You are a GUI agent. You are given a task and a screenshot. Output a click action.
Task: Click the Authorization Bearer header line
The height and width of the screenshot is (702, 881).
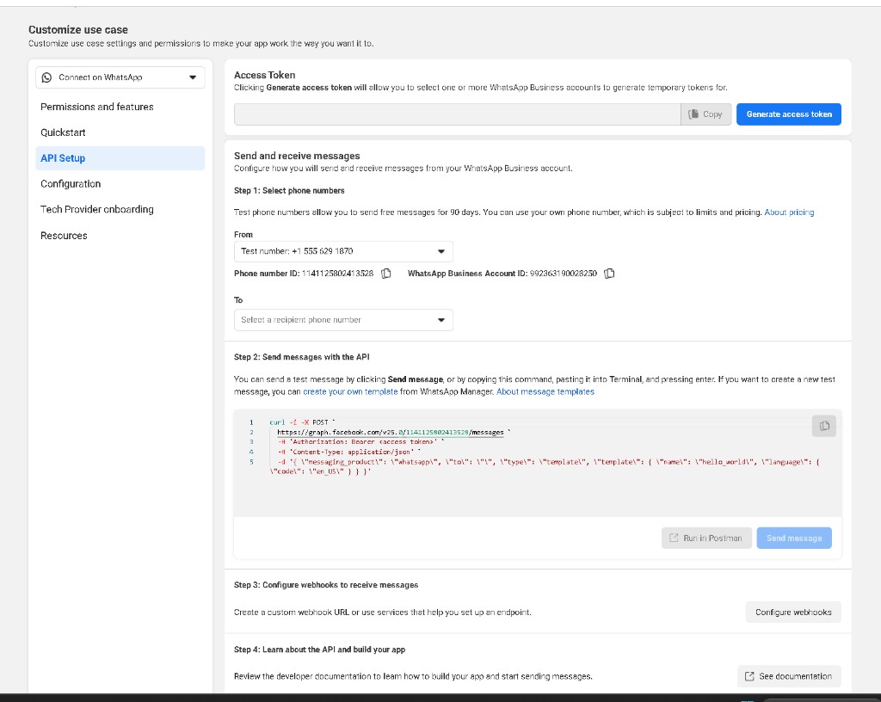click(x=360, y=442)
